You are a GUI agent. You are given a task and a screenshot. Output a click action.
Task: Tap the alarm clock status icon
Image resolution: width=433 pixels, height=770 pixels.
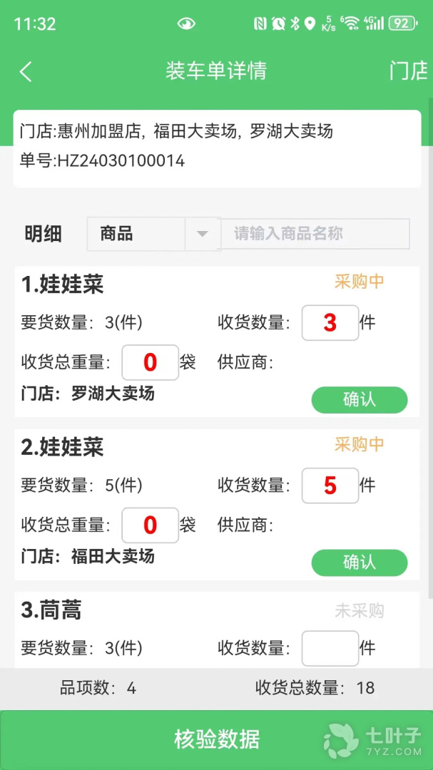click(278, 24)
